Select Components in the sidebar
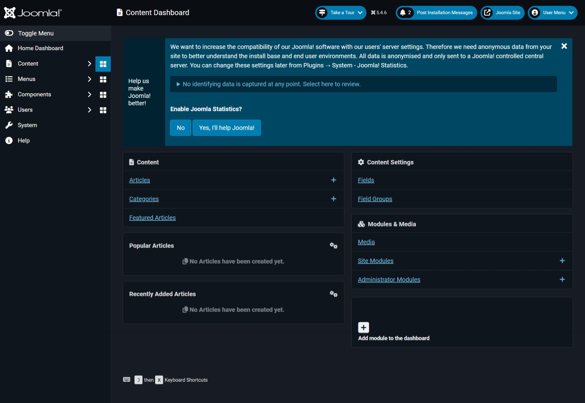585x403 pixels. (34, 95)
